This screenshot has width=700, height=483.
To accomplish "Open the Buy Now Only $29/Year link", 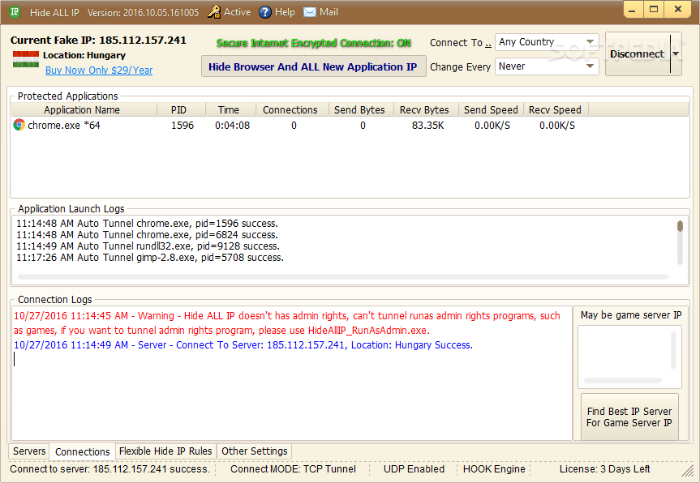I will 99,70.
